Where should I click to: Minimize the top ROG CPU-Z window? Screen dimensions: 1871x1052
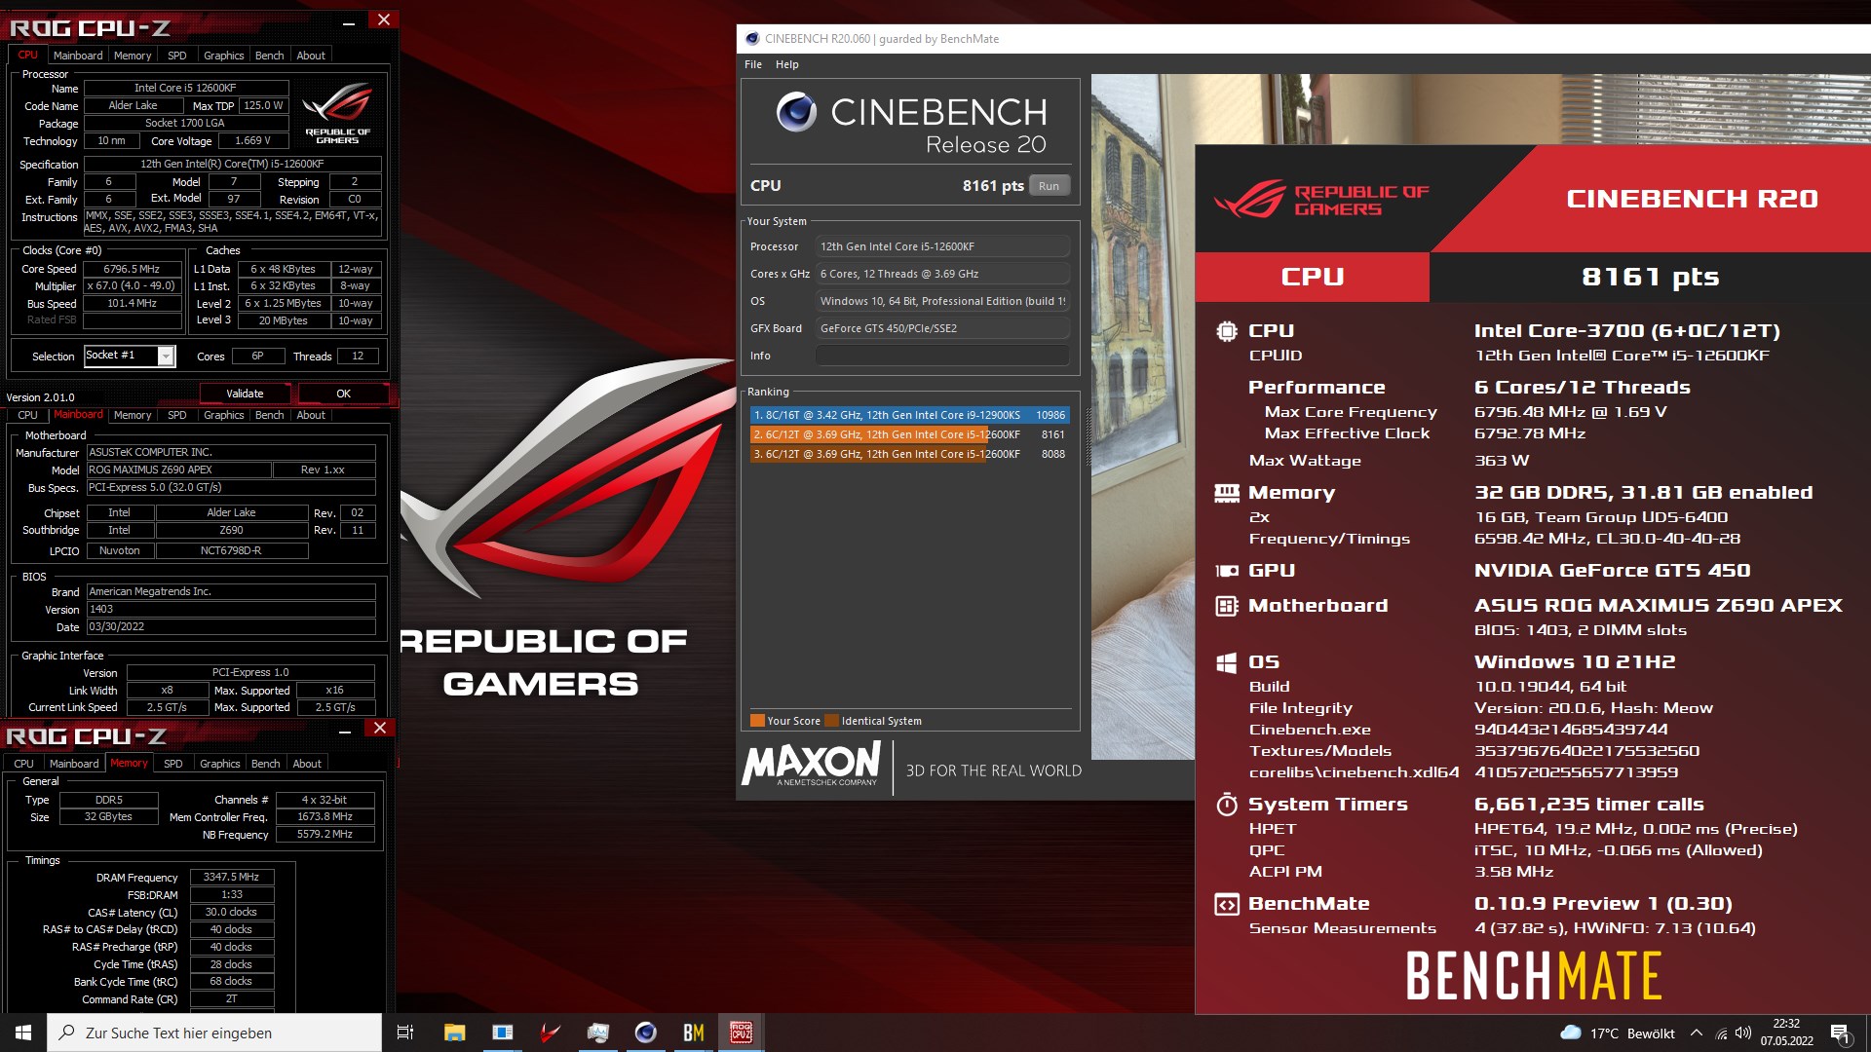349,21
